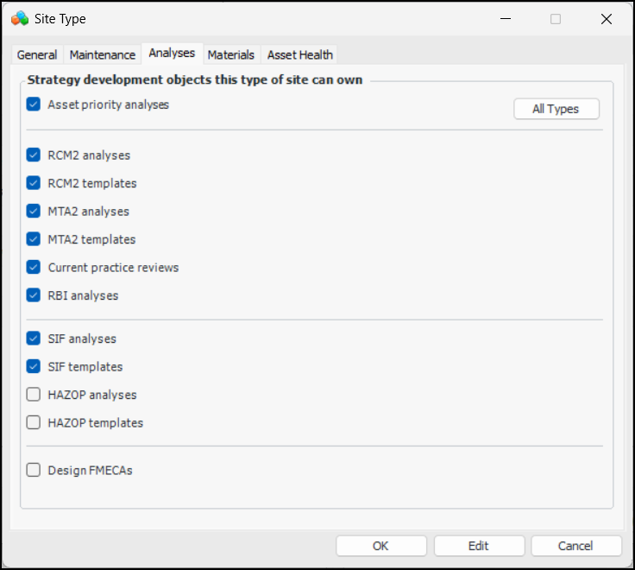Select the Analyses tab
Viewport: 635px width, 570px height.
tap(172, 54)
